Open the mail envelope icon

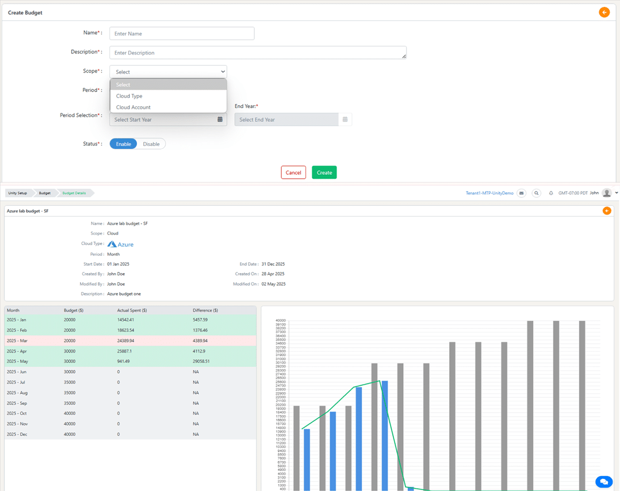521,193
